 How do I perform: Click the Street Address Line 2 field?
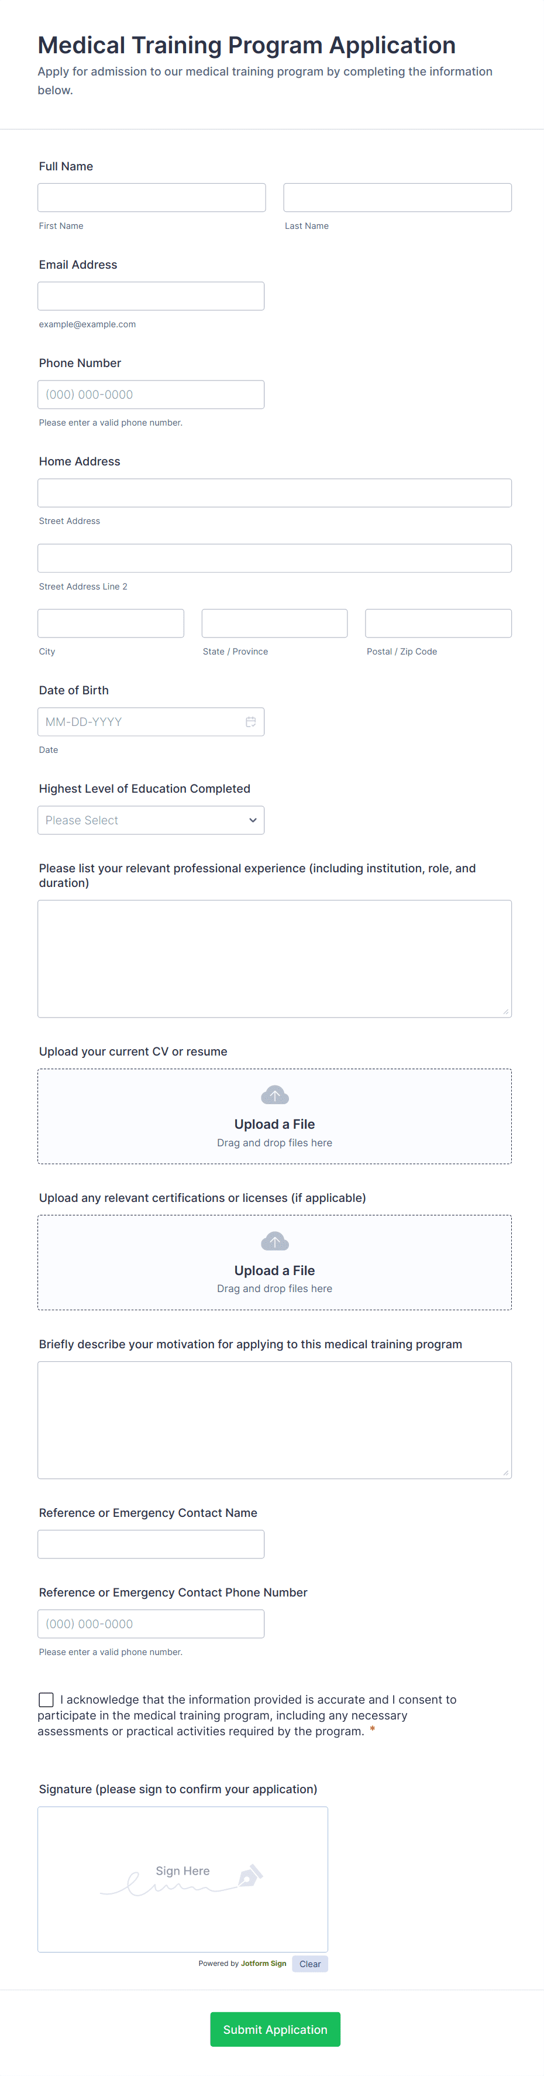pyautogui.click(x=274, y=558)
